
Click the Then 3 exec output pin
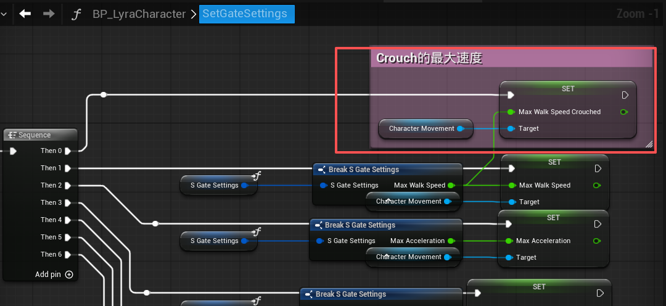[68, 203]
